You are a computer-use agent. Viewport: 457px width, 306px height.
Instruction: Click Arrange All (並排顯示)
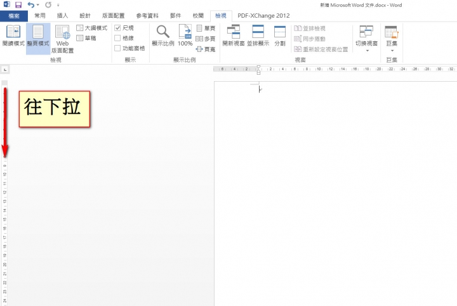(x=258, y=35)
